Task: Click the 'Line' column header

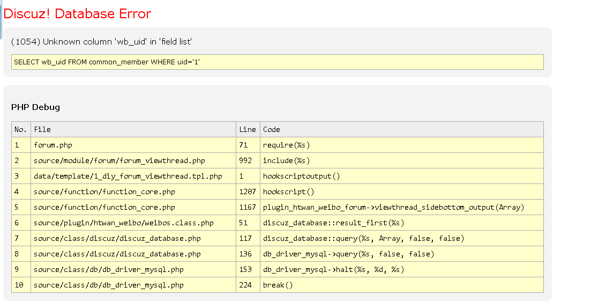Action: point(248,129)
